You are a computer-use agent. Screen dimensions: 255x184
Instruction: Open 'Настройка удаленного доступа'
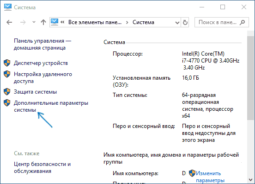pyautogui.click(x=43, y=78)
